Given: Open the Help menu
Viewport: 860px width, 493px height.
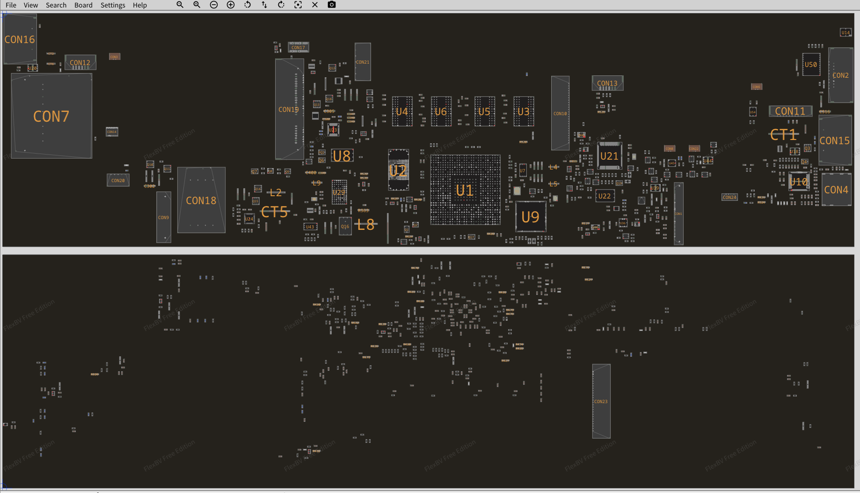Looking at the screenshot, I should coord(140,5).
